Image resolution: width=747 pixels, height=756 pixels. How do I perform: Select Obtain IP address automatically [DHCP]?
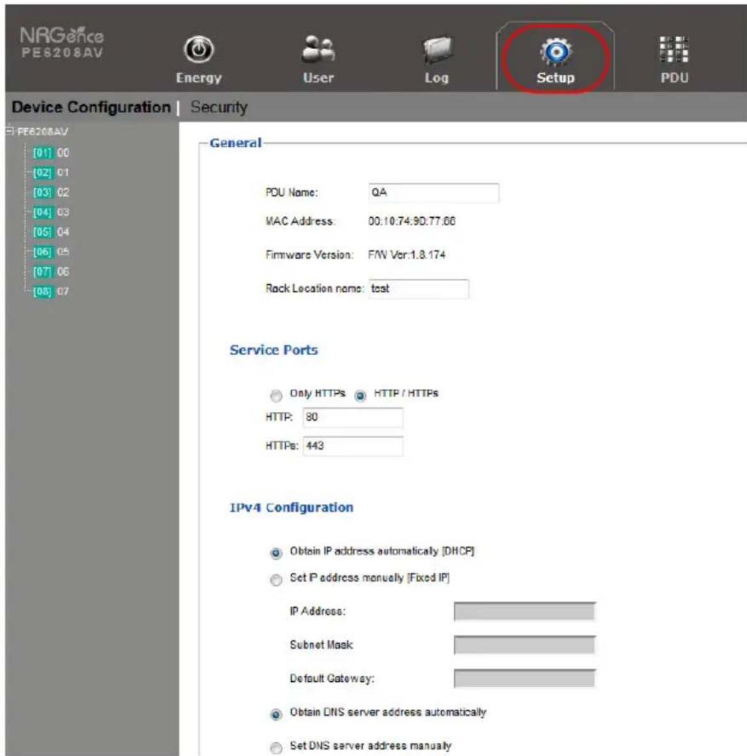pyautogui.click(x=276, y=553)
